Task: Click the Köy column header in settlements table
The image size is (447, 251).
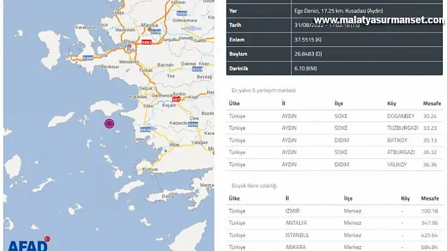Action: point(392,104)
